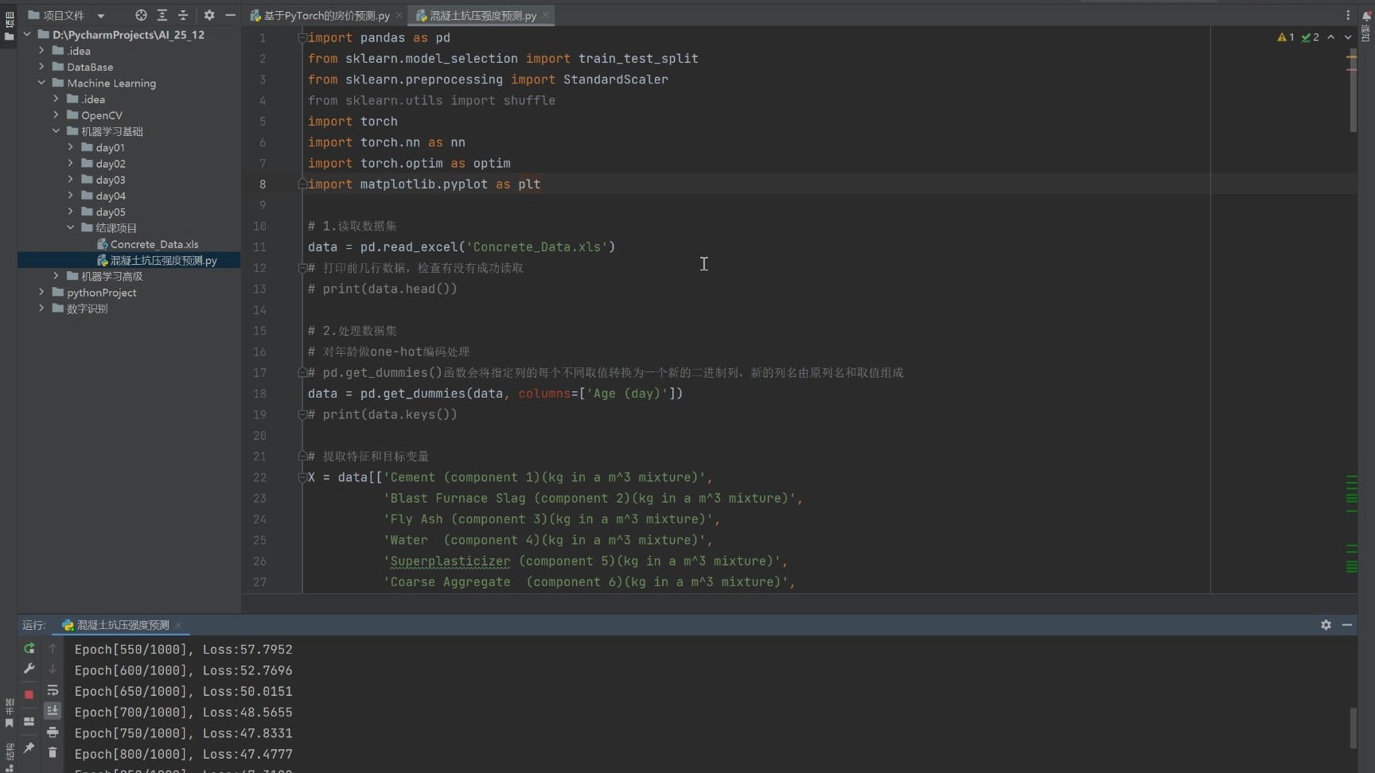Select the 混凝土抗压强度预测.py editor tab
The width and height of the screenshot is (1375, 773).
pyautogui.click(x=481, y=16)
